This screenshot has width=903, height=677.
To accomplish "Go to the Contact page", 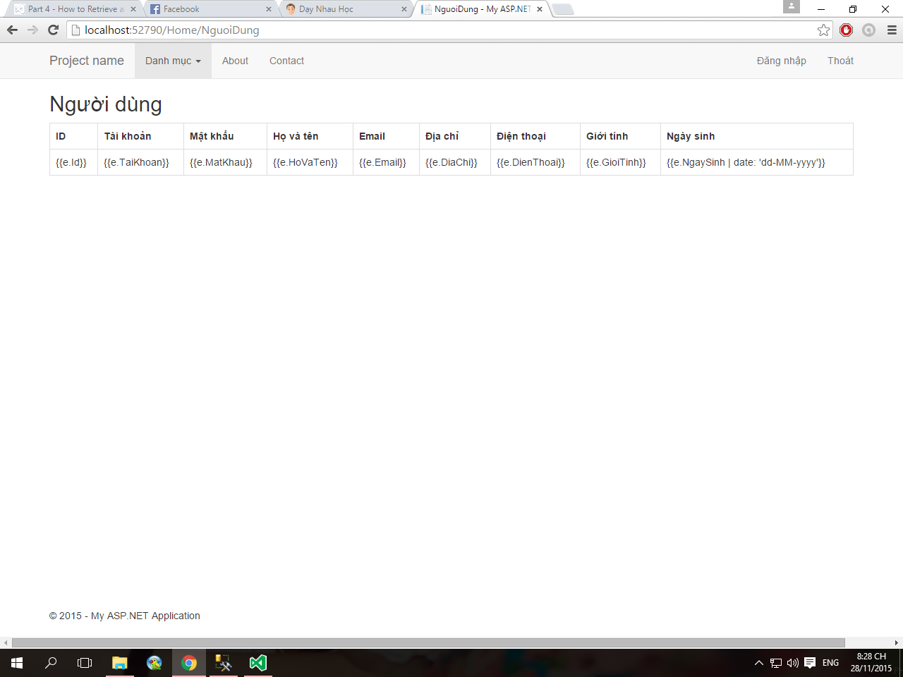I will tap(286, 61).
